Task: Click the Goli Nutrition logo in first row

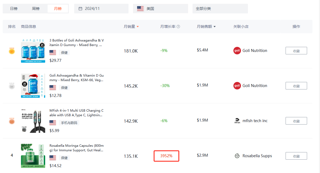Action: [x=237, y=51]
